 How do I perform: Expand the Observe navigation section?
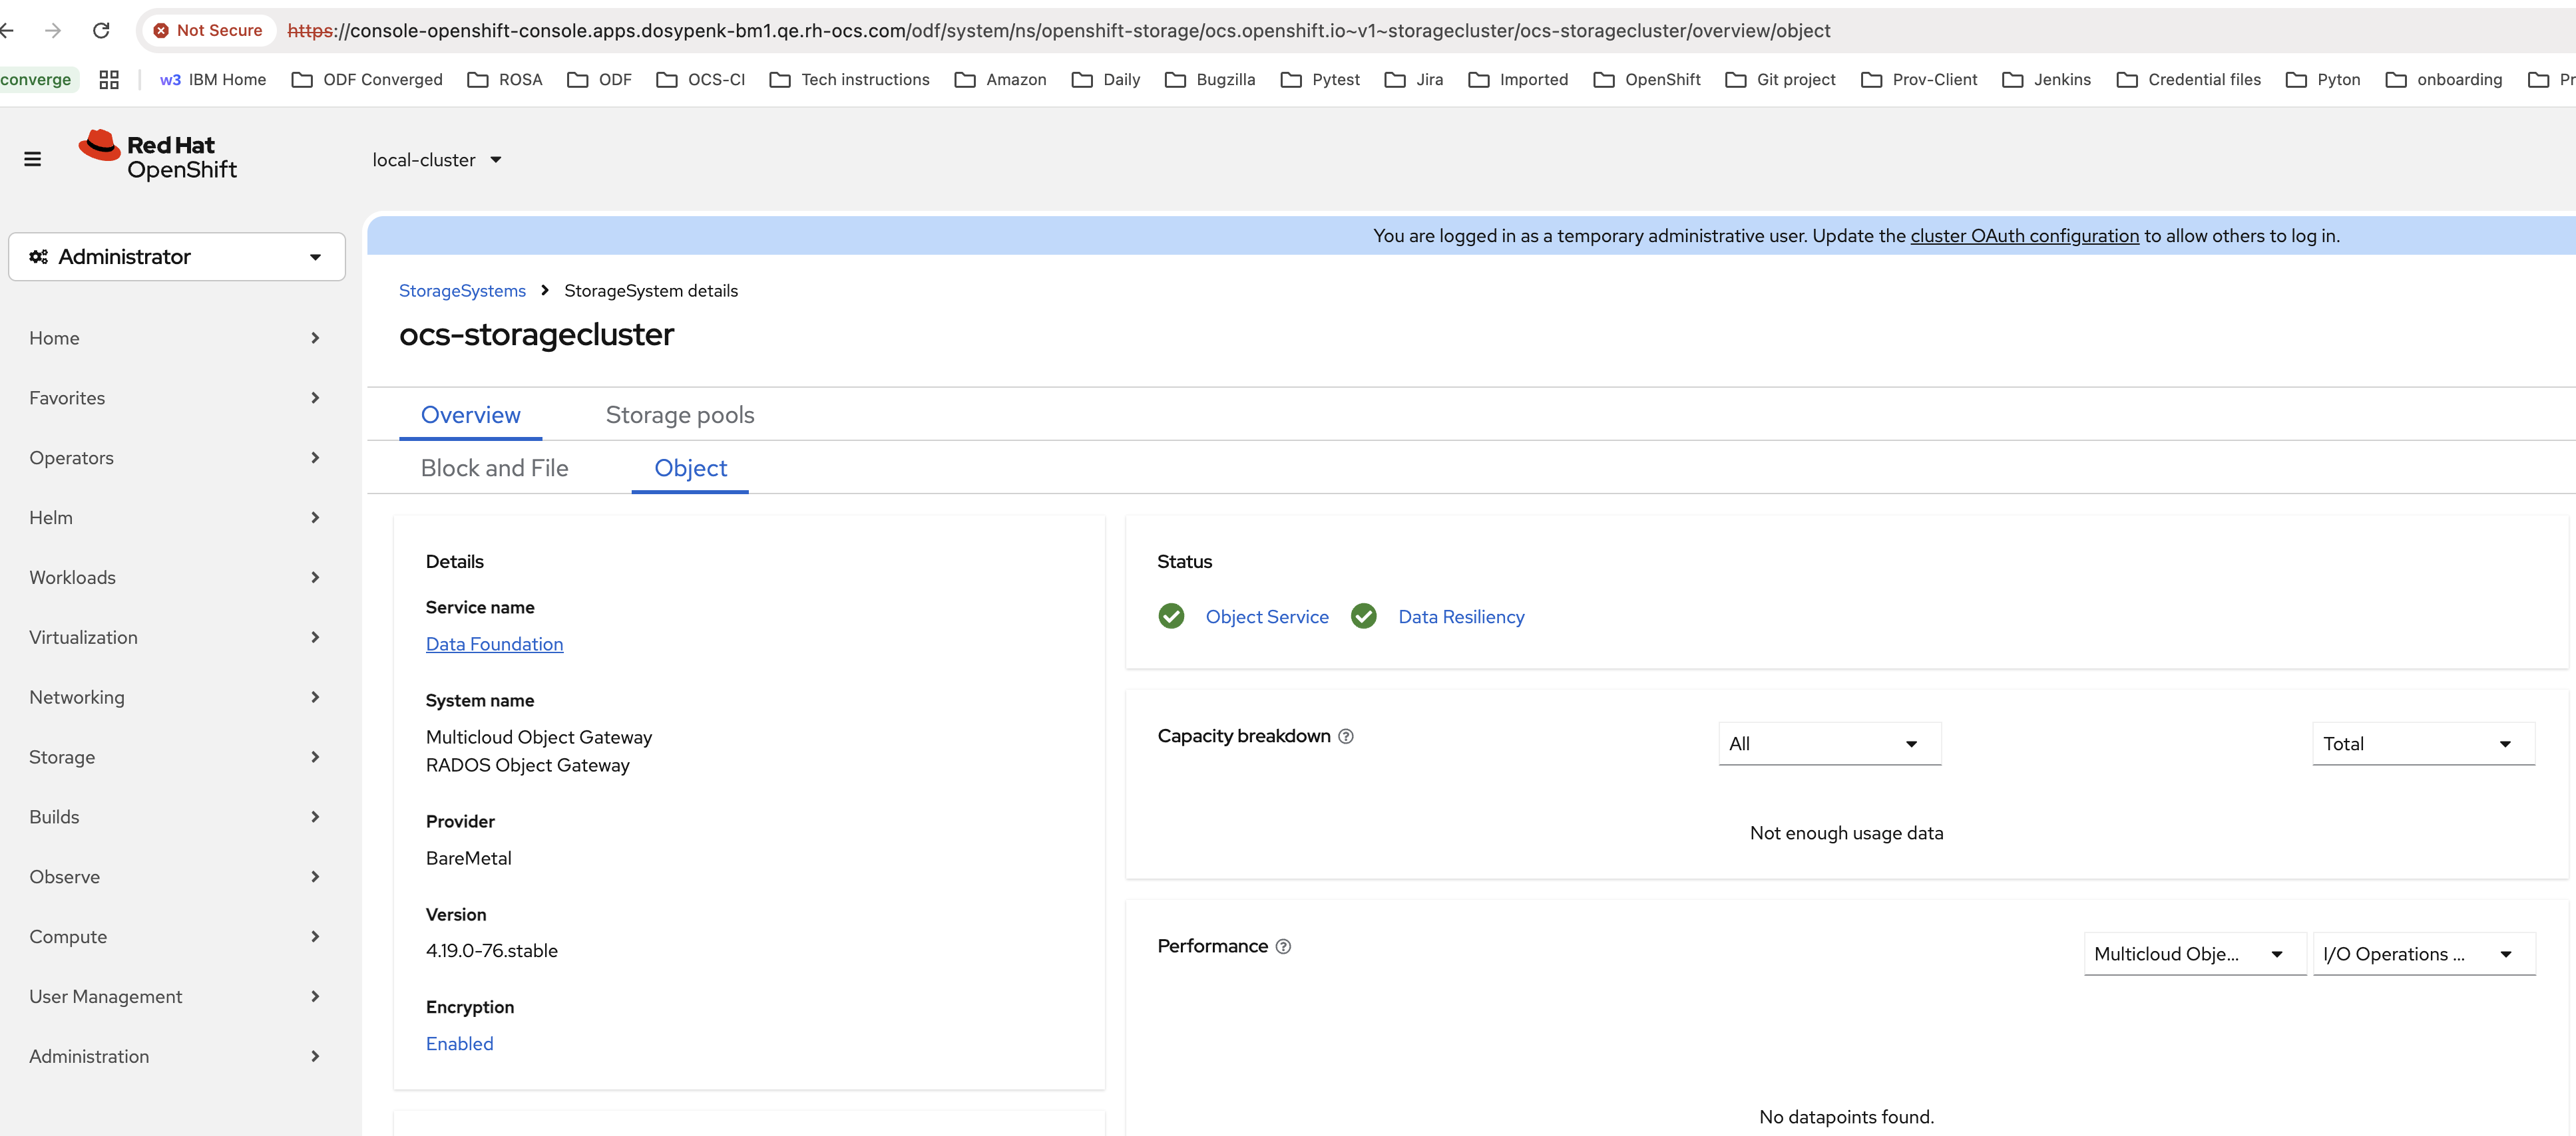[175, 876]
